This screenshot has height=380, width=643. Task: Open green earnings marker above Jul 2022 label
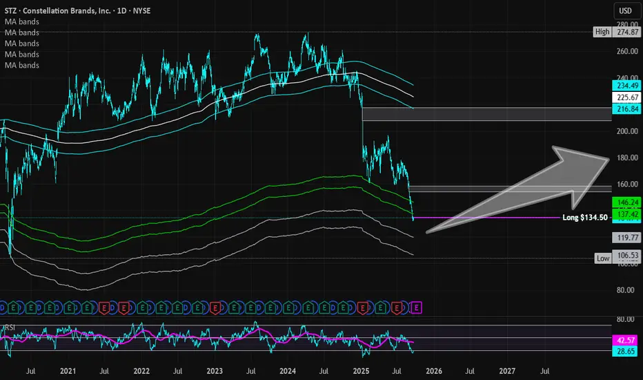pyautogui.click(x=177, y=307)
